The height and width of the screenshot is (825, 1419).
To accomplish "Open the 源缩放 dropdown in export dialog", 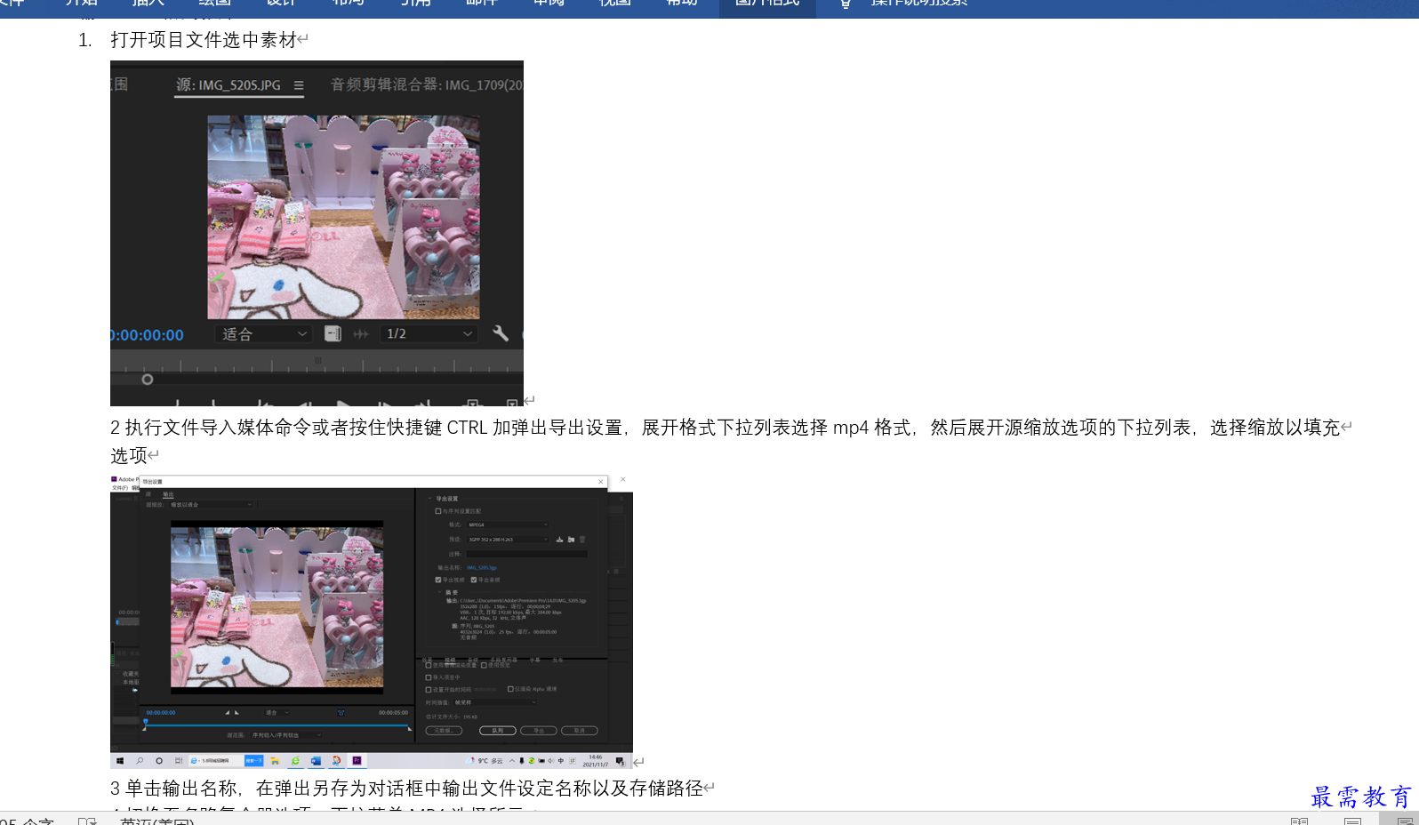I will (212, 504).
